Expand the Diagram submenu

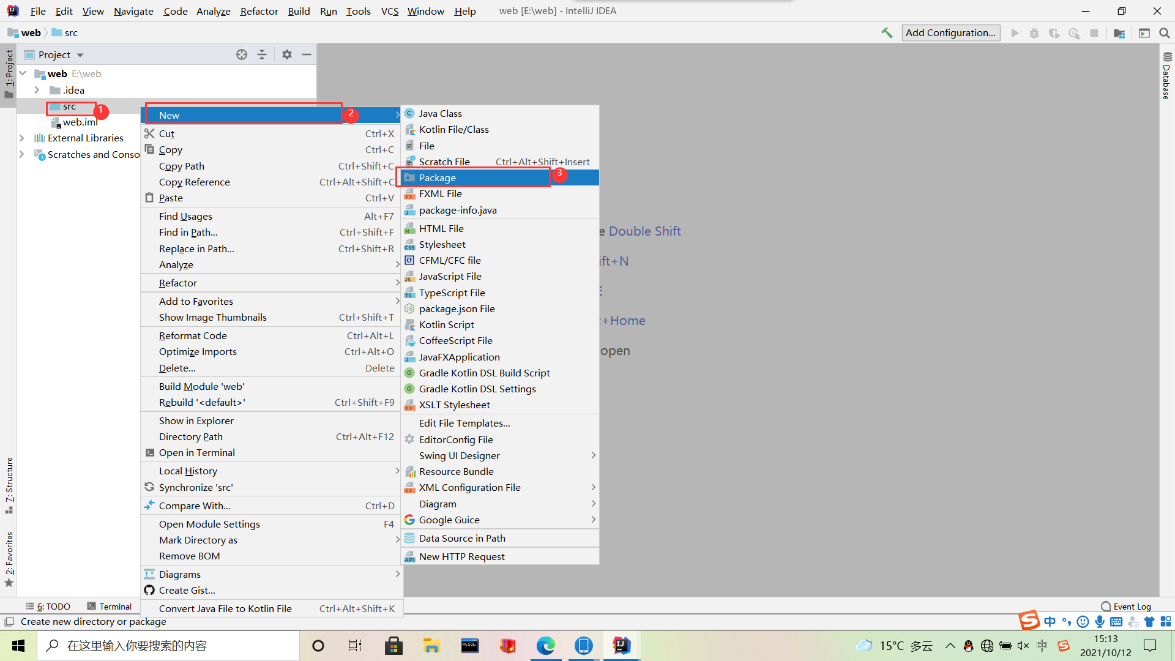(x=500, y=504)
